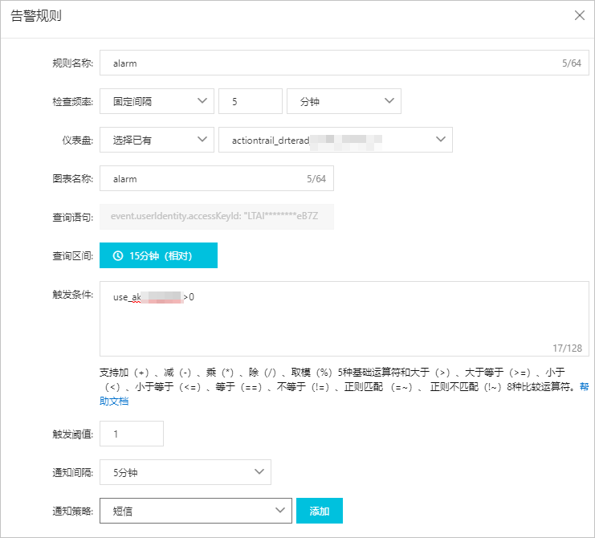
Task: Click the 添加 button
Action: coord(320,511)
